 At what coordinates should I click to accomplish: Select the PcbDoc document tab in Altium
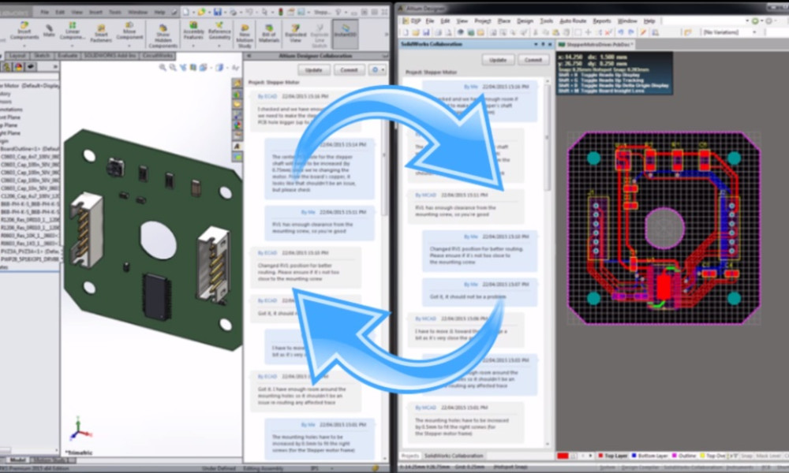[595, 45]
